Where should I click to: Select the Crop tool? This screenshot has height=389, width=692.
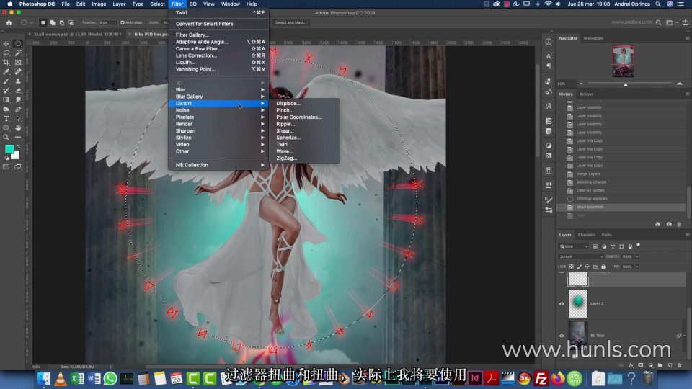(x=6, y=62)
